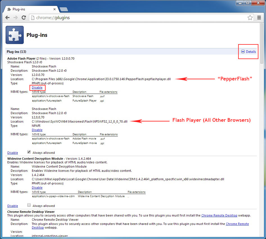
Task: Disable the entire Adobe Flash Player group
Action: click(13, 153)
